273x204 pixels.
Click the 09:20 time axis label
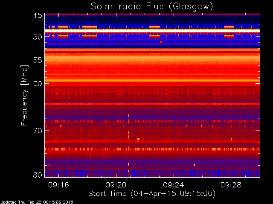(116, 185)
